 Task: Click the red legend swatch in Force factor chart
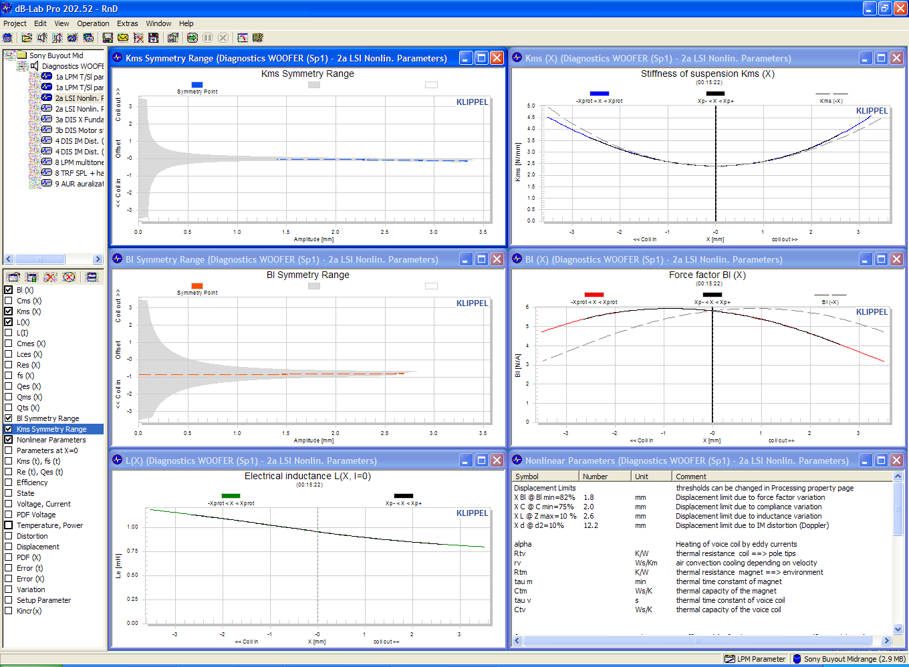[x=594, y=295]
